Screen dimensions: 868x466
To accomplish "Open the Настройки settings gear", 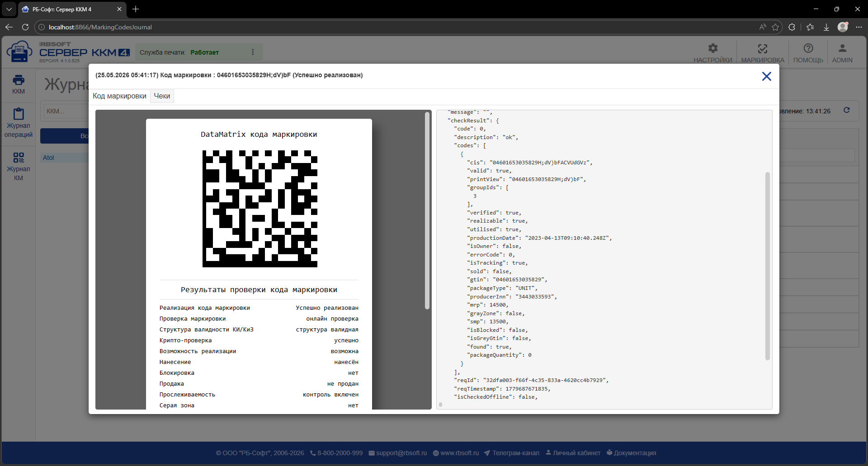I will [x=713, y=53].
